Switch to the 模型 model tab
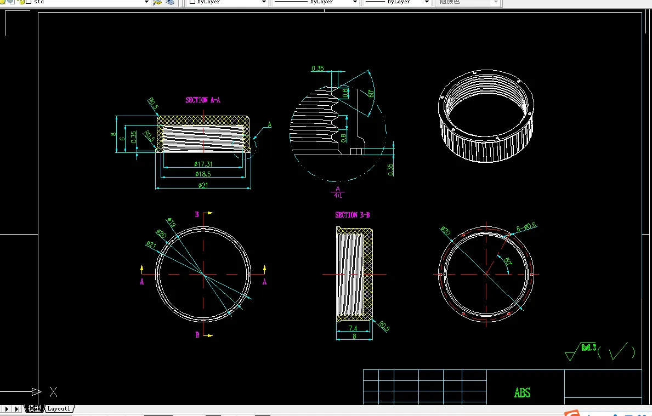The image size is (652, 416). pyautogui.click(x=34, y=408)
